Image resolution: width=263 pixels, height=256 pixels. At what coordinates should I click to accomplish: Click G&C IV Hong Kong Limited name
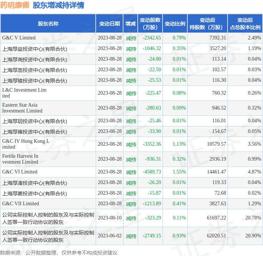pyautogui.click(x=26, y=144)
